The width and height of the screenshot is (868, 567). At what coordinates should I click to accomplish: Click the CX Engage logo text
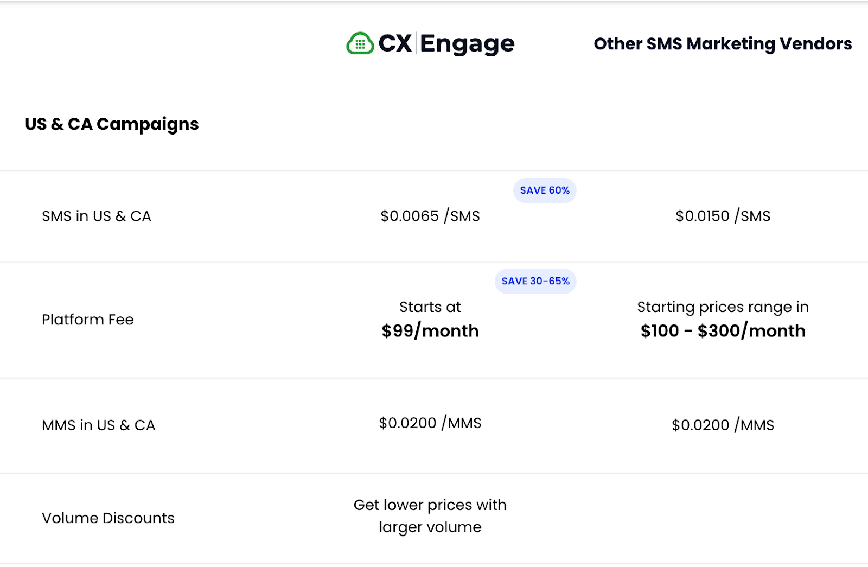click(446, 43)
